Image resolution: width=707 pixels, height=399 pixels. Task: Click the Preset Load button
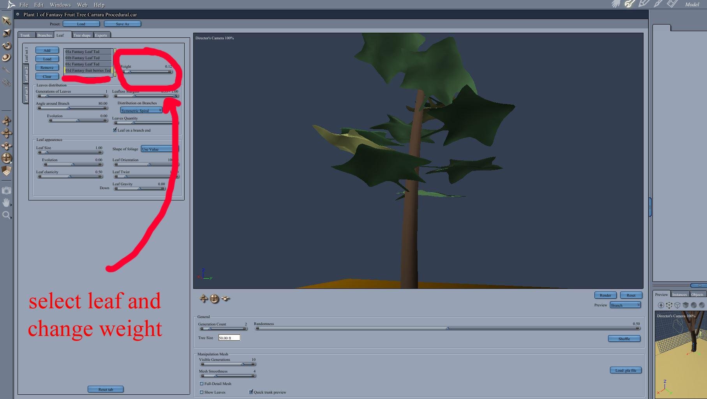[x=81, y=24]
